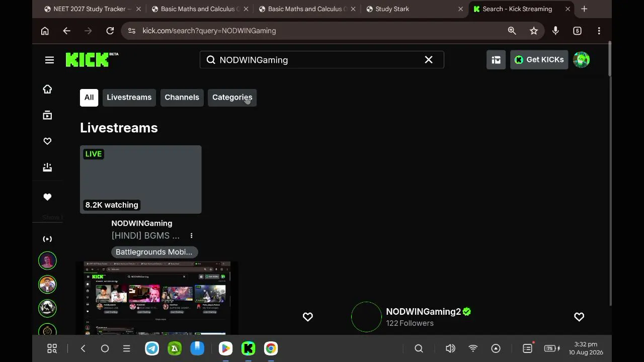Reload the Kick search page

pos(110,31)
